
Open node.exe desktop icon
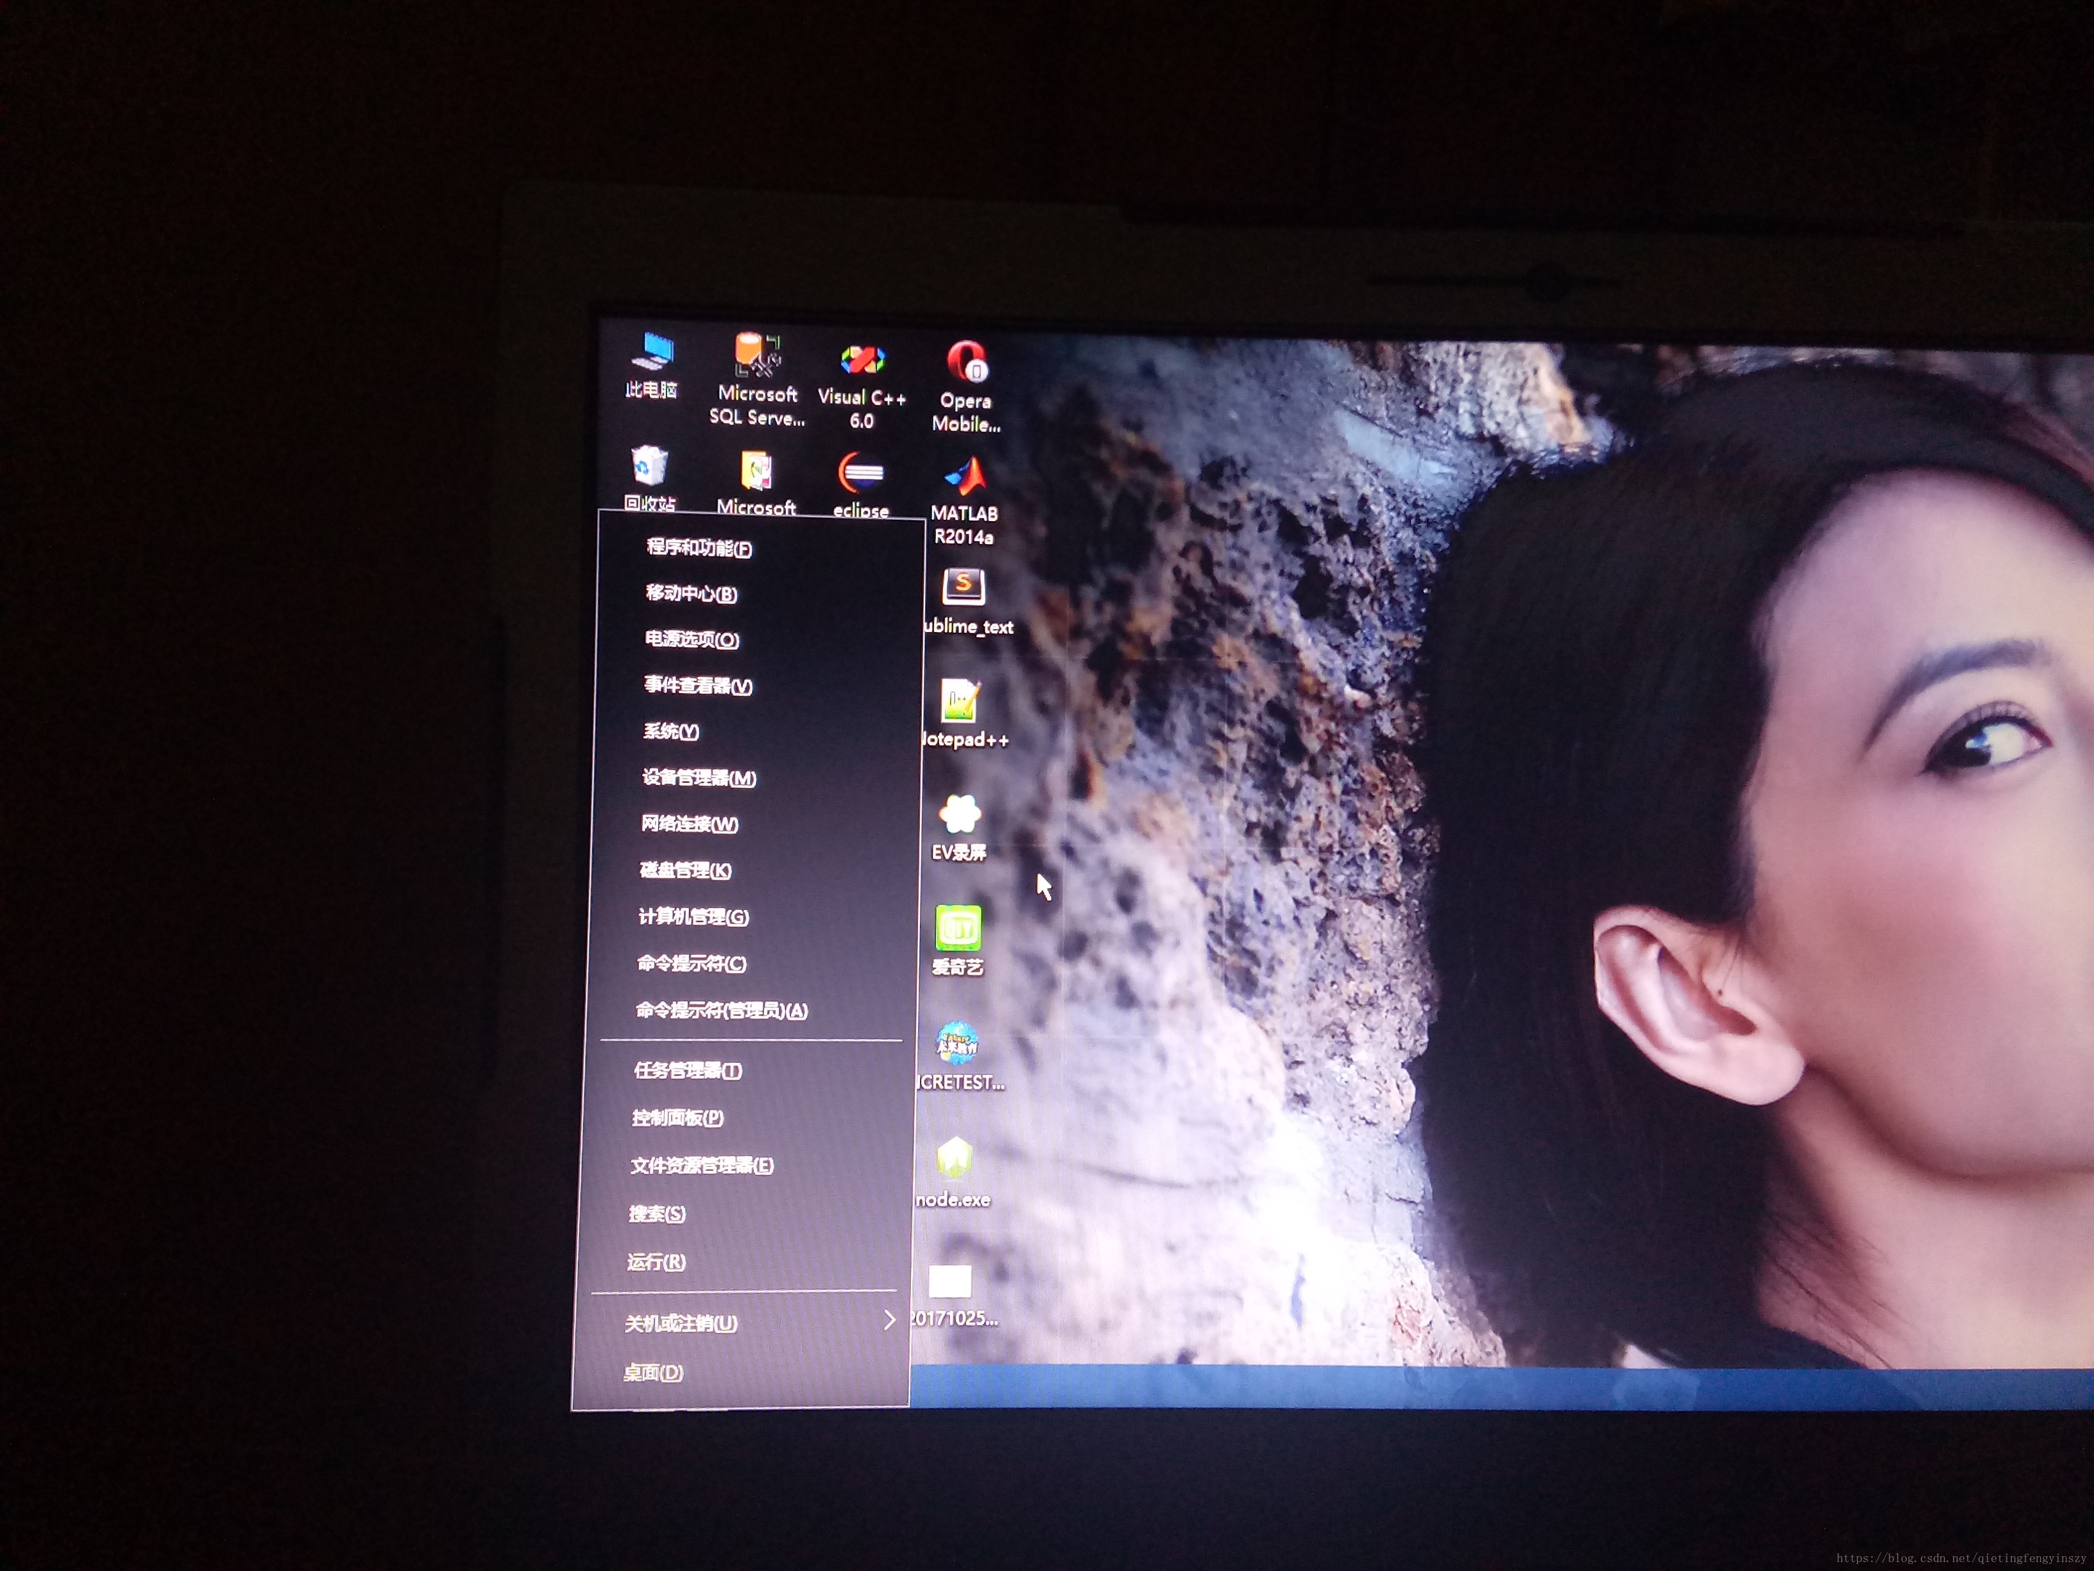(x=954, y=1158)
